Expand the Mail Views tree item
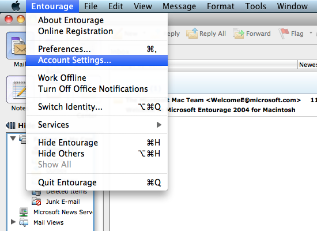Image resolution: width=317 pixels, height=231 pixels. (13, 222)
